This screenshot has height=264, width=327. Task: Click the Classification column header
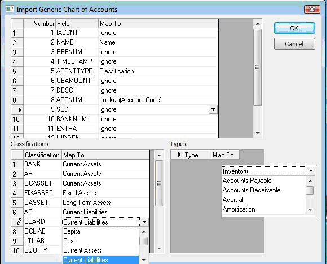[x=42, y=155]
